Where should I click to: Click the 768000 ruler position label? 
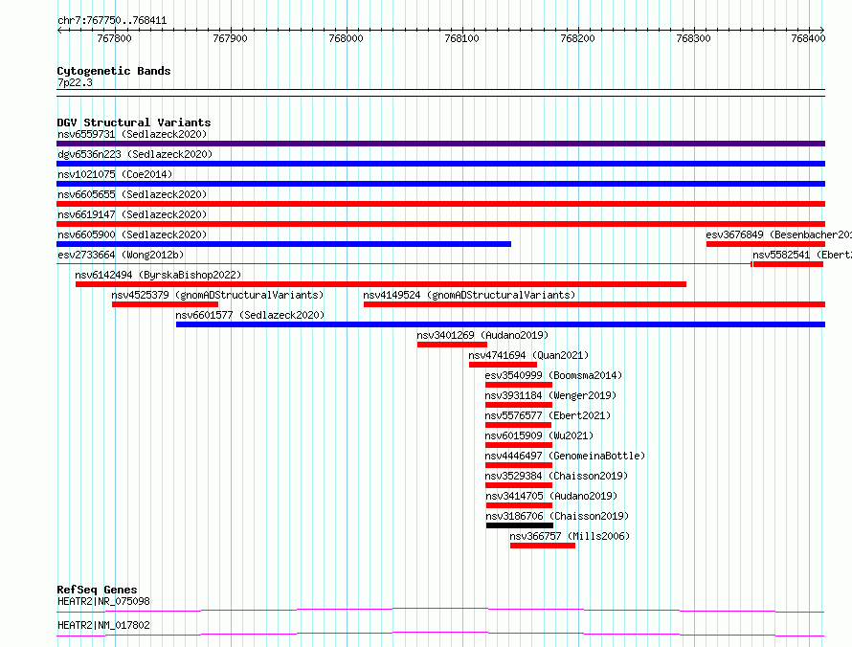pyautogui.click(x=347, y=38)
